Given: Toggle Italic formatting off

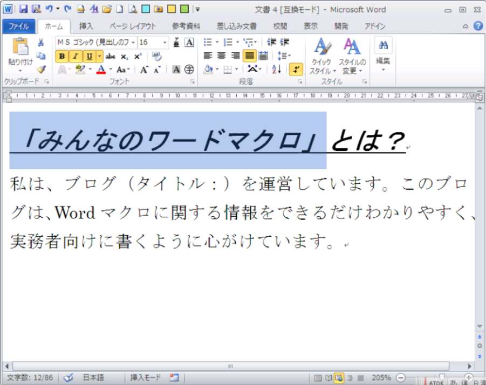Looking at the screenshot, I should point(76,56).
